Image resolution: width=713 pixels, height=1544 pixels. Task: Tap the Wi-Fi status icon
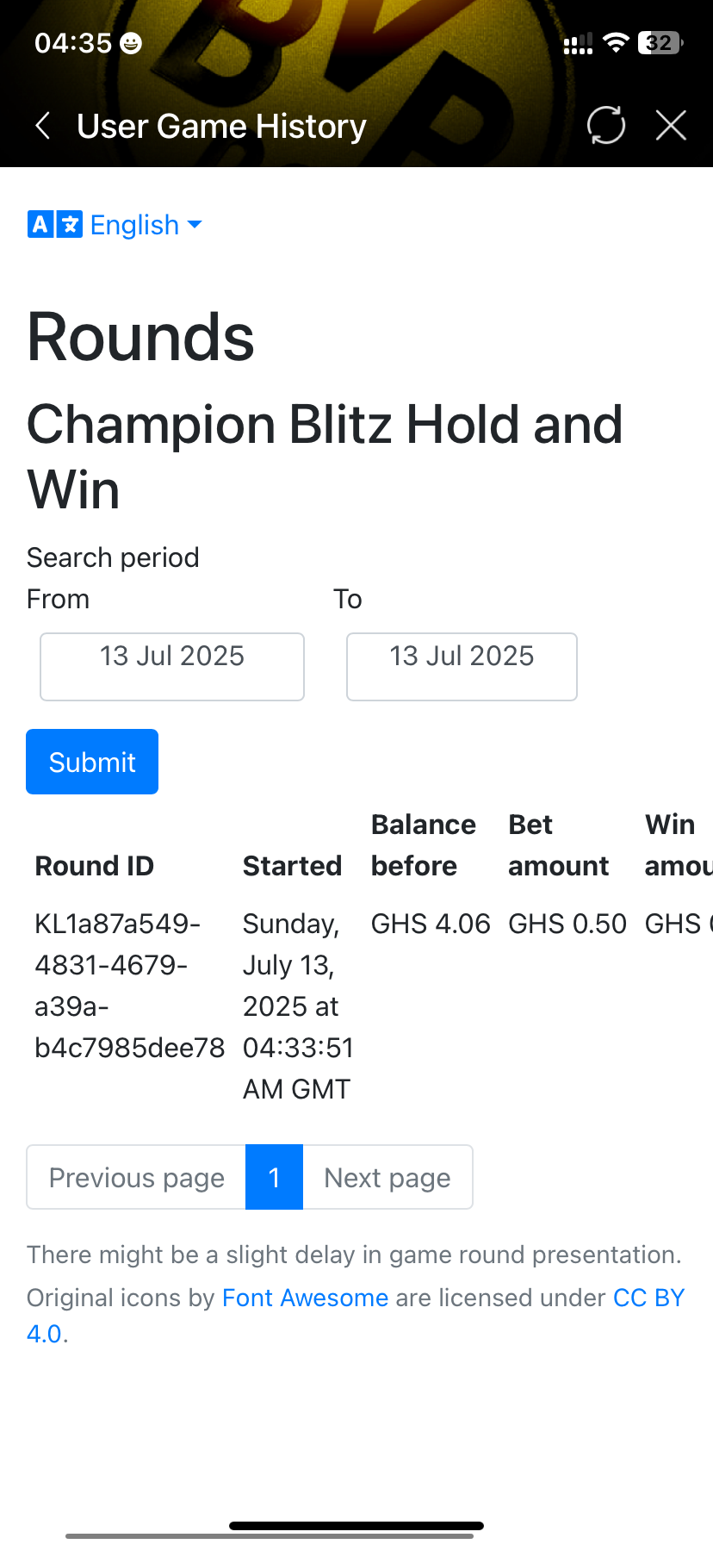pos(616,43)
